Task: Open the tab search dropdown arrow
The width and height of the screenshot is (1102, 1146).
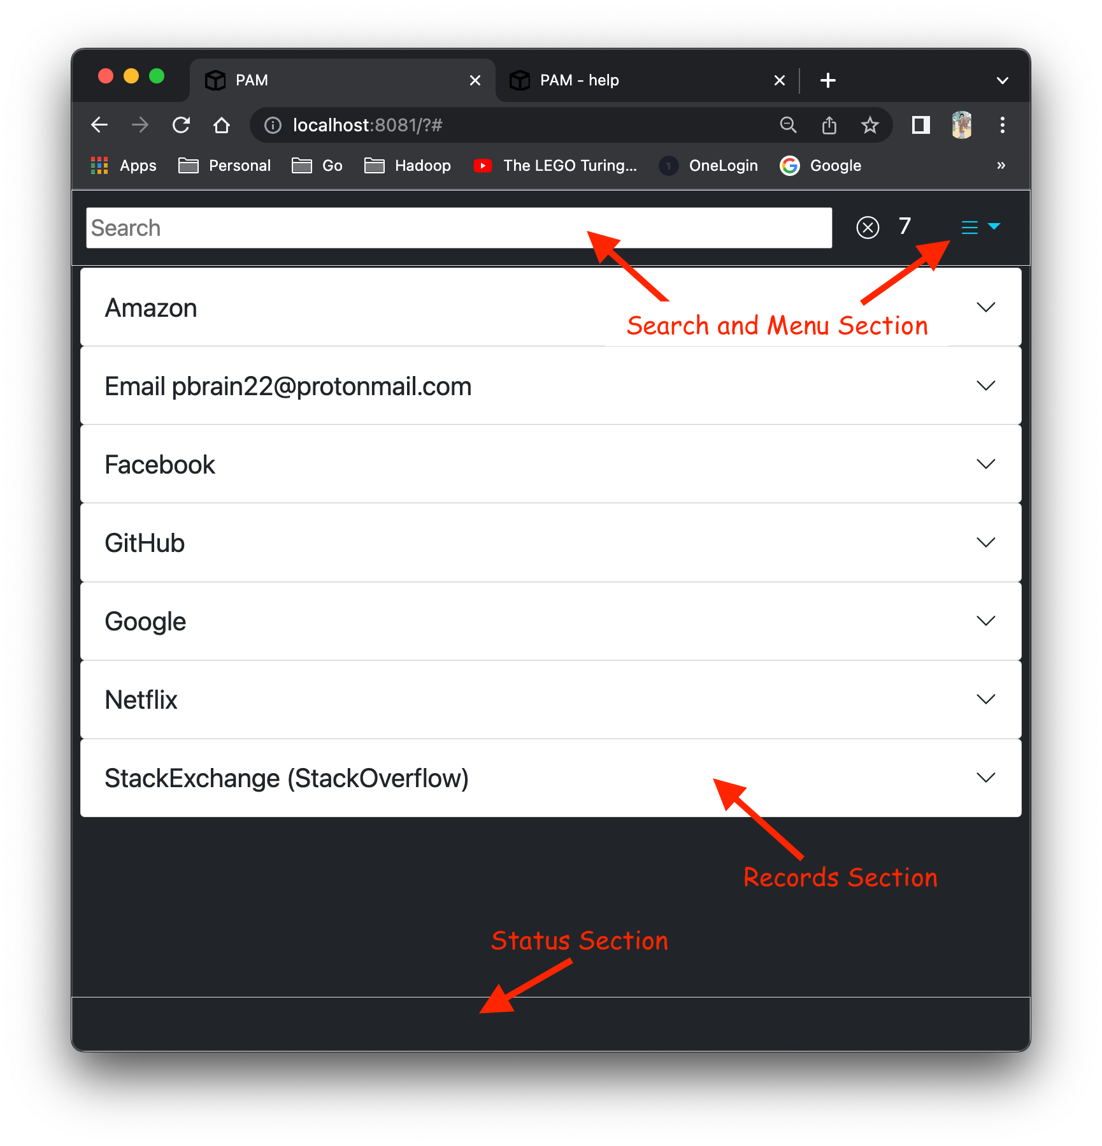Action: (1003, 80)
